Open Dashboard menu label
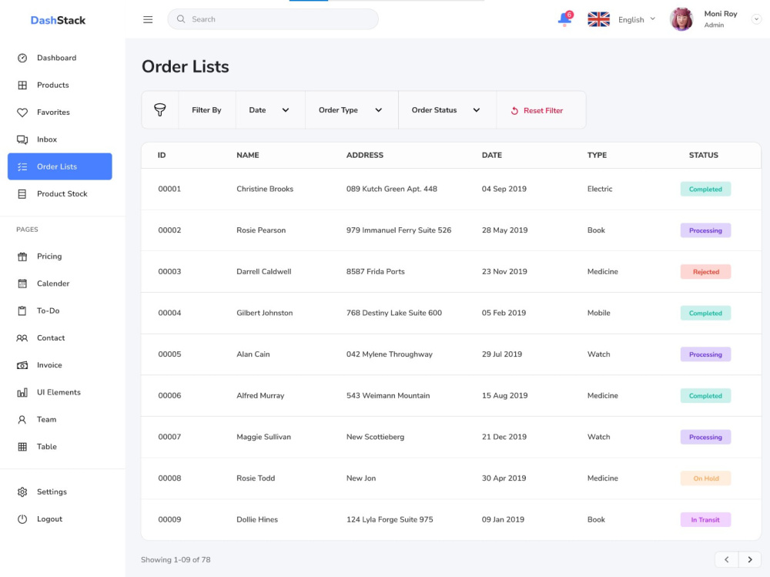The image size is (770, 577). tap(56, 58)
